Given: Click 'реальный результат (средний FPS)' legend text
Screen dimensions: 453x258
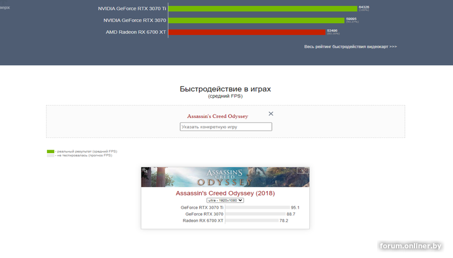Looking at the screenshot, I should [87, 151].
